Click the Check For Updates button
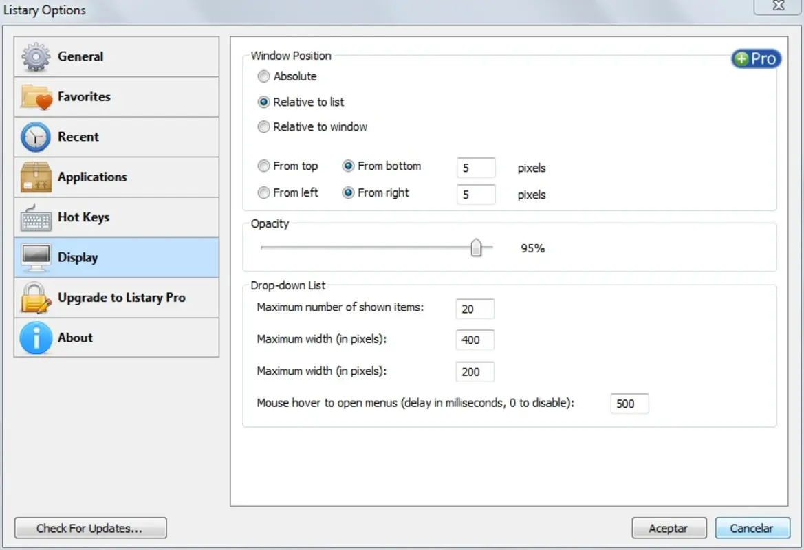This screenshot has width=804, height=550. pyautogui.click(x=90, y=527)
